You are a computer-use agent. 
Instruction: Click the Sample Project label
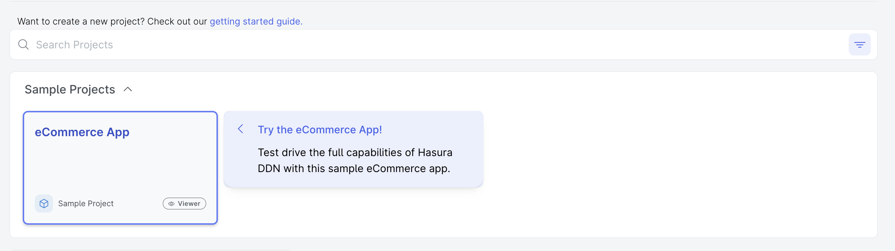point(86,203)
